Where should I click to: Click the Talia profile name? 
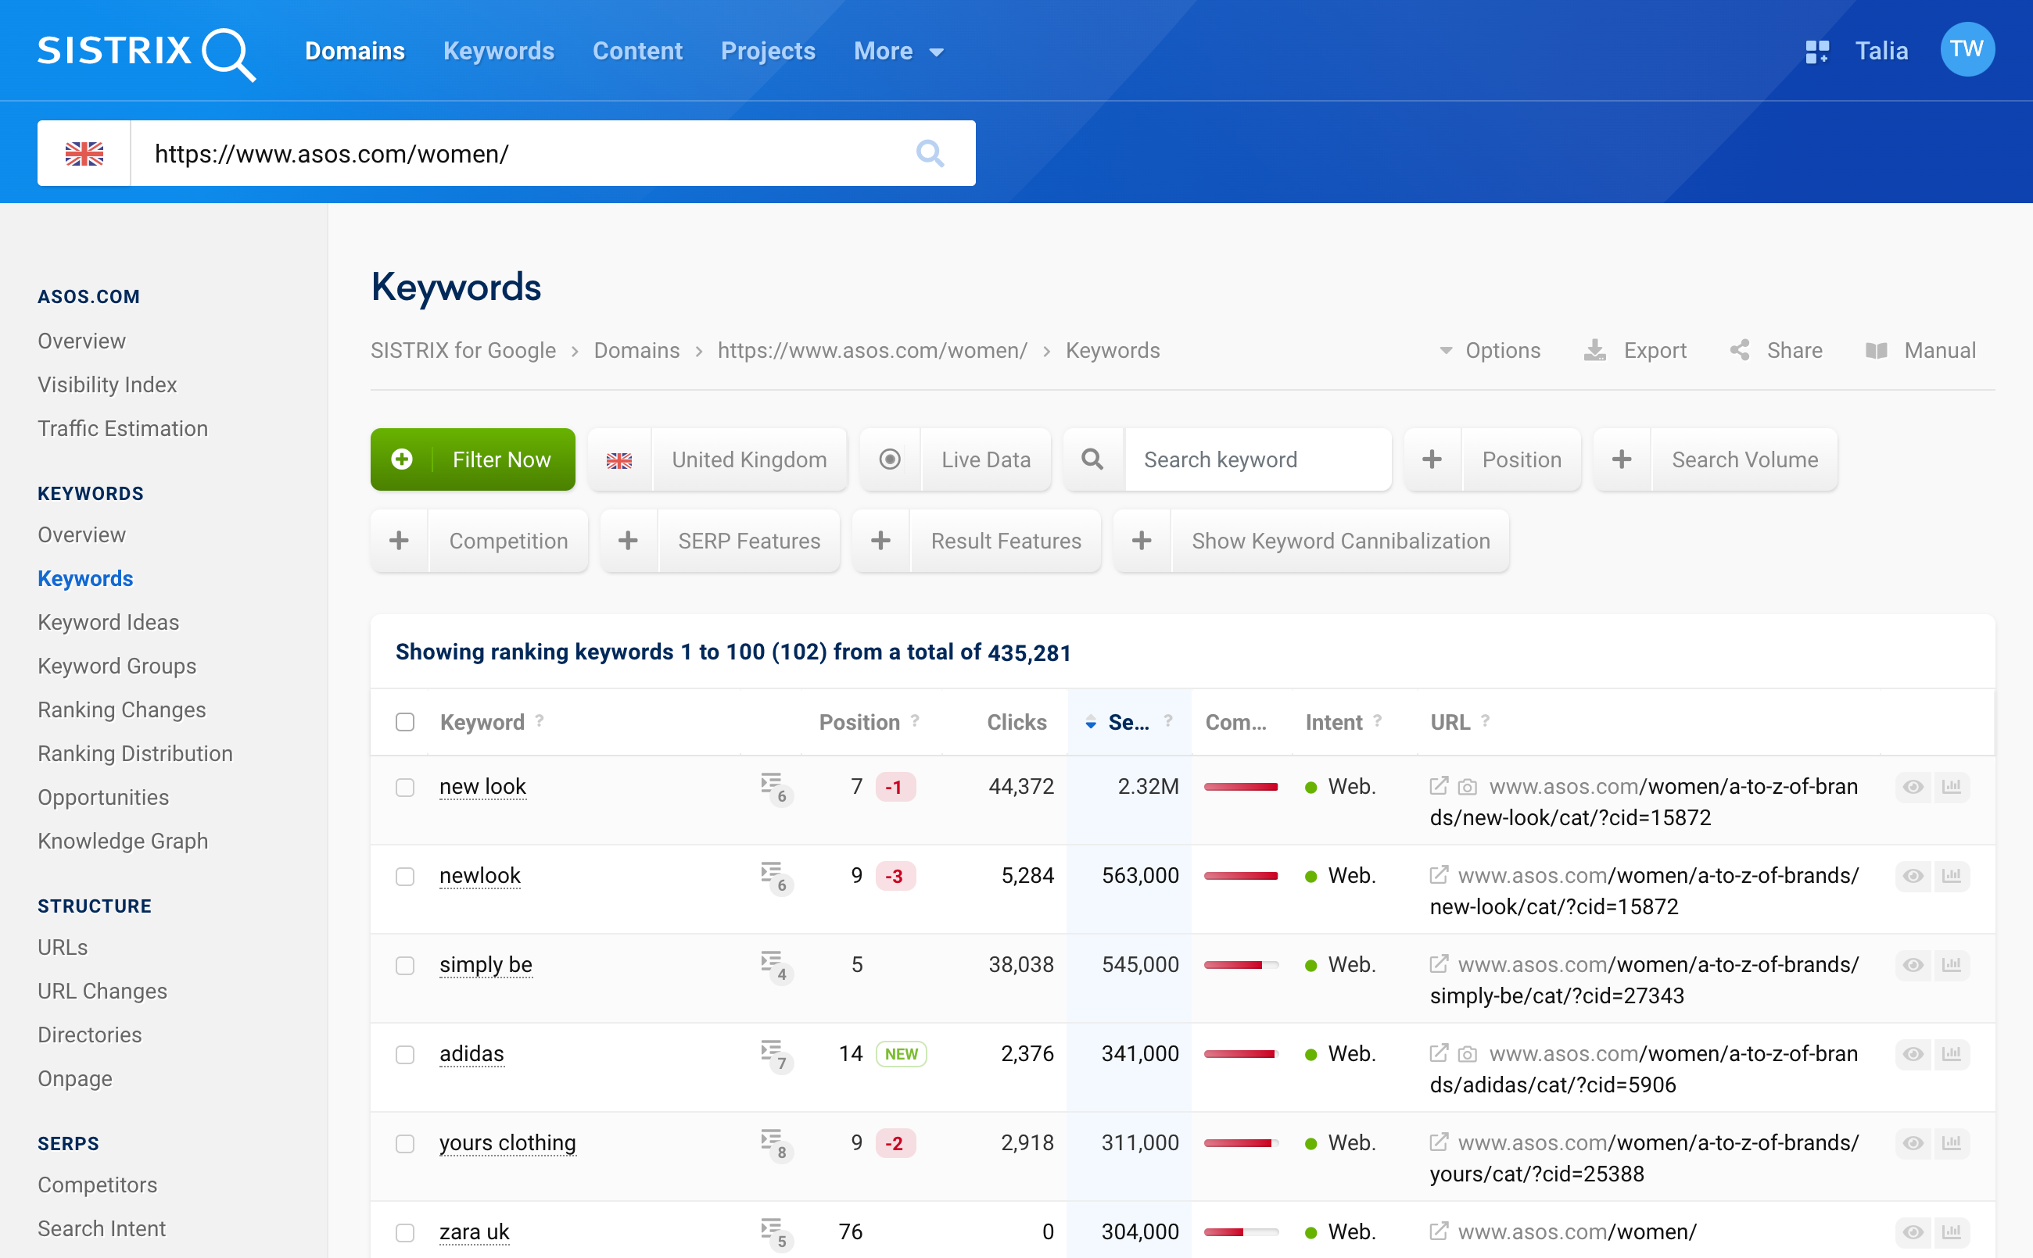click(1881, 52)
